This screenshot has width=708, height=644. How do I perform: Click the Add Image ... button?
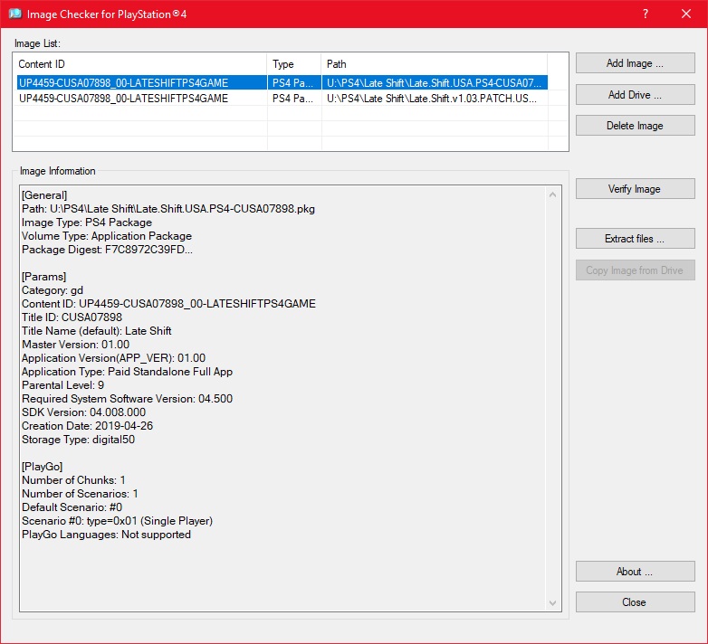635,63
